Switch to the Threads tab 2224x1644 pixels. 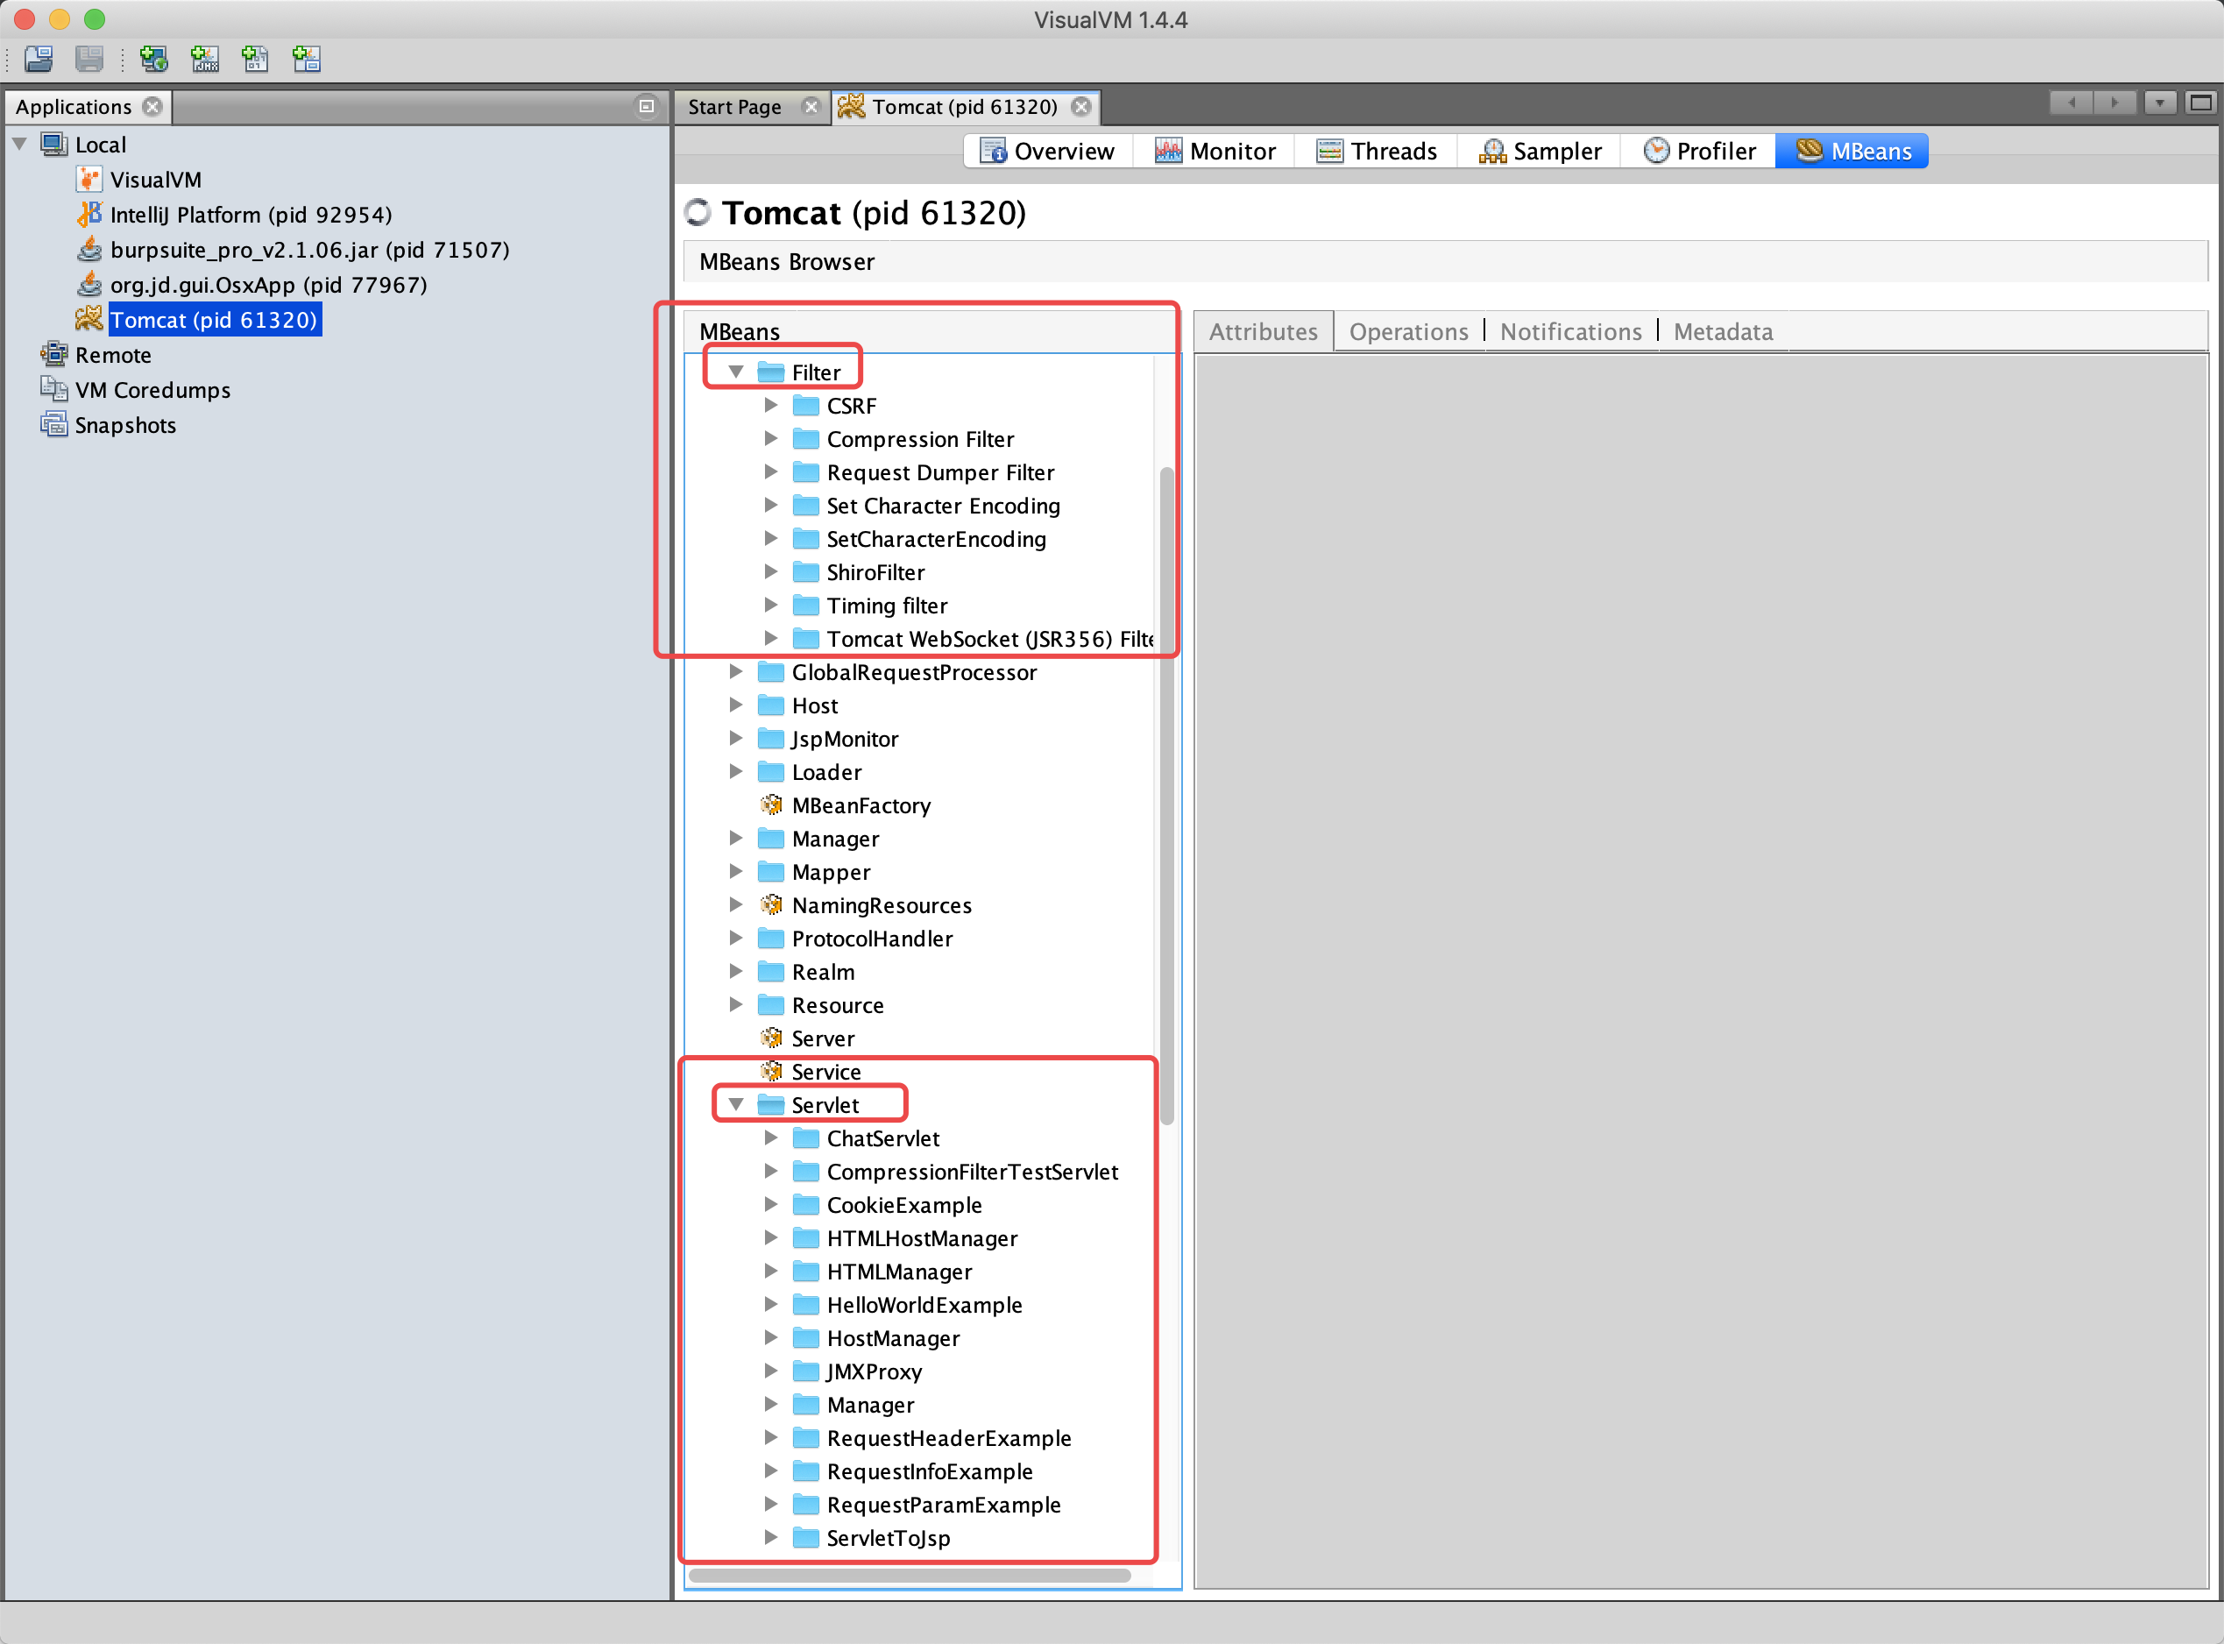(x=1378, y=152)
